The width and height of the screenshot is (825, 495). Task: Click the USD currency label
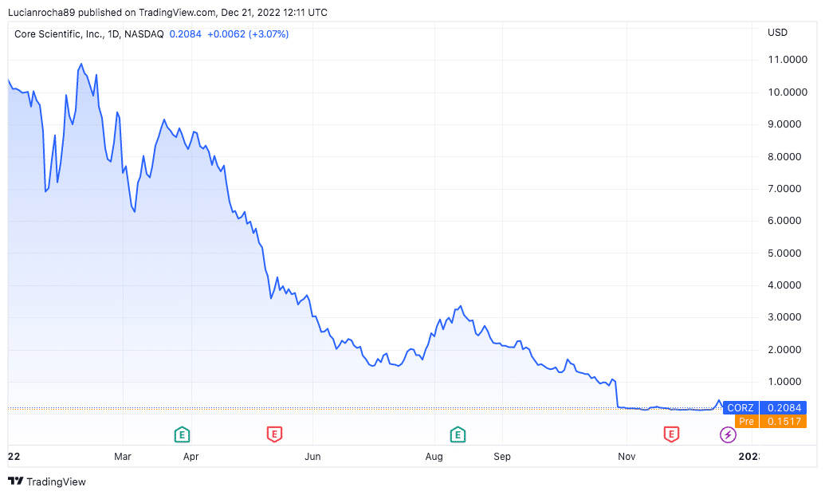(x=777, y=33)
